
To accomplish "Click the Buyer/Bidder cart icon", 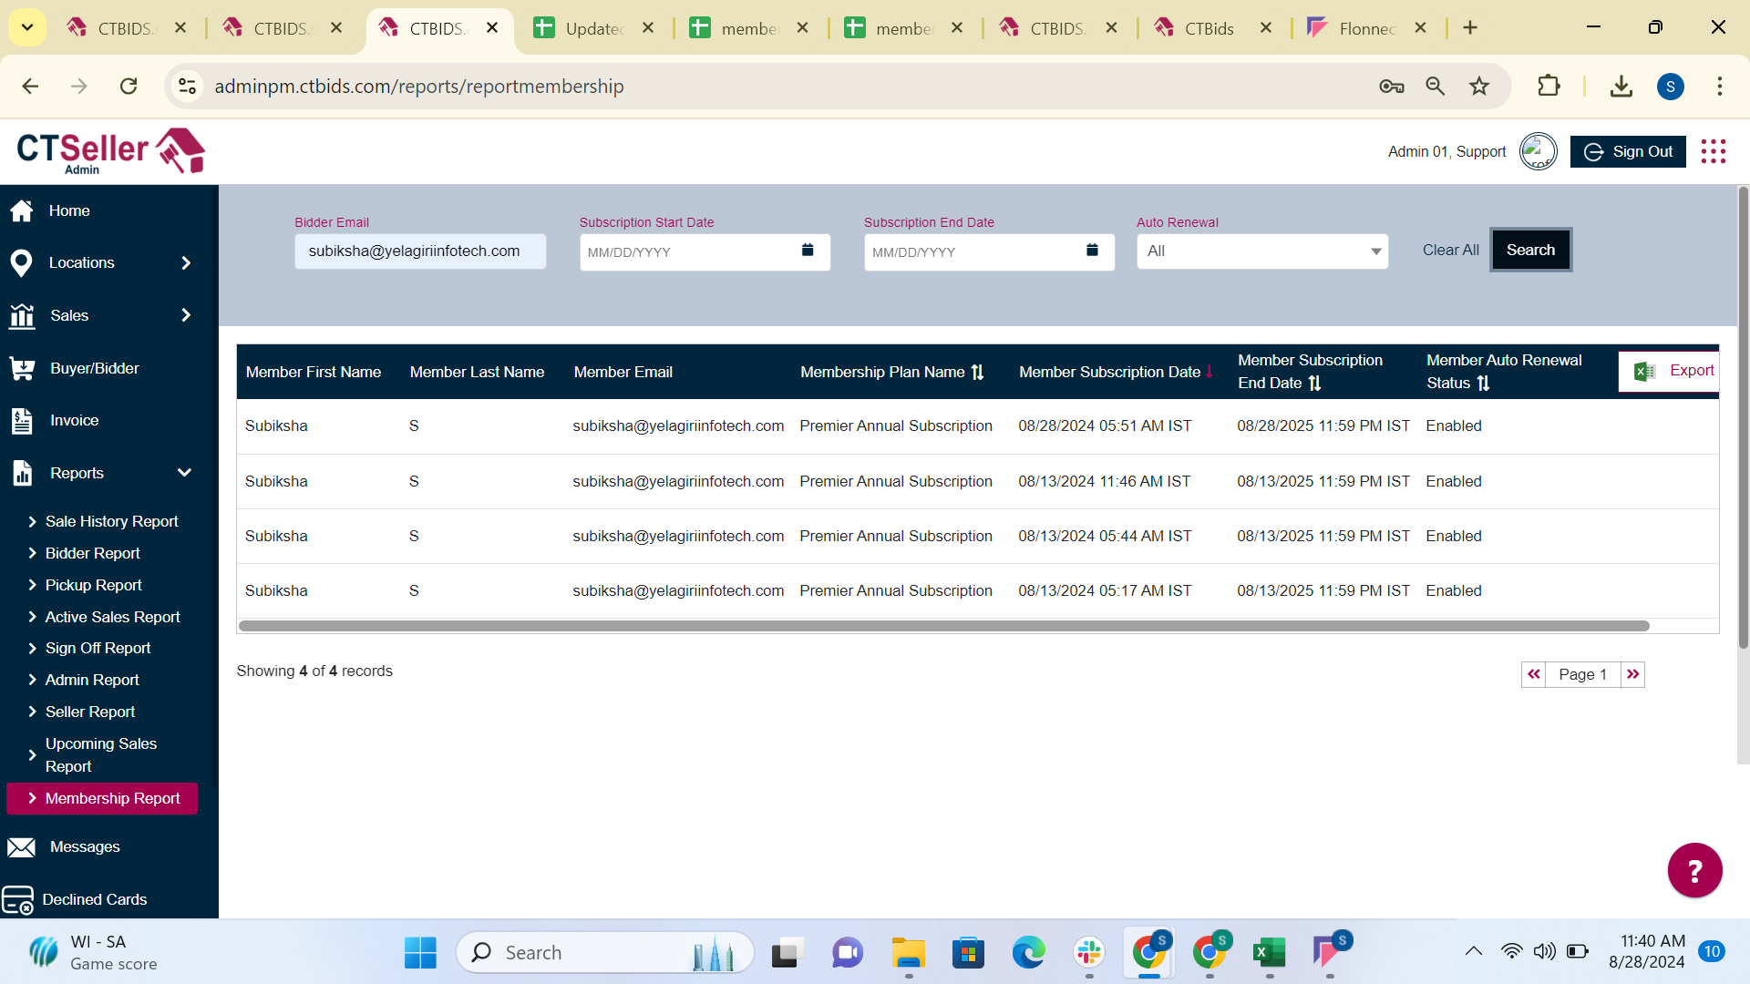I will click(x=22, y=368).
